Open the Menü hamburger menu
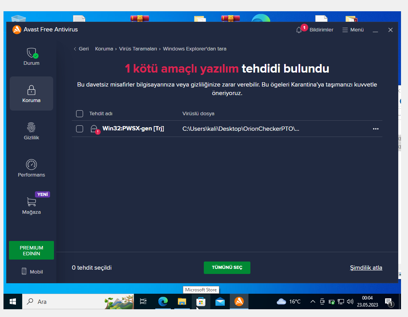The width and height of the screenshot is (408, 317). [353, 29]
